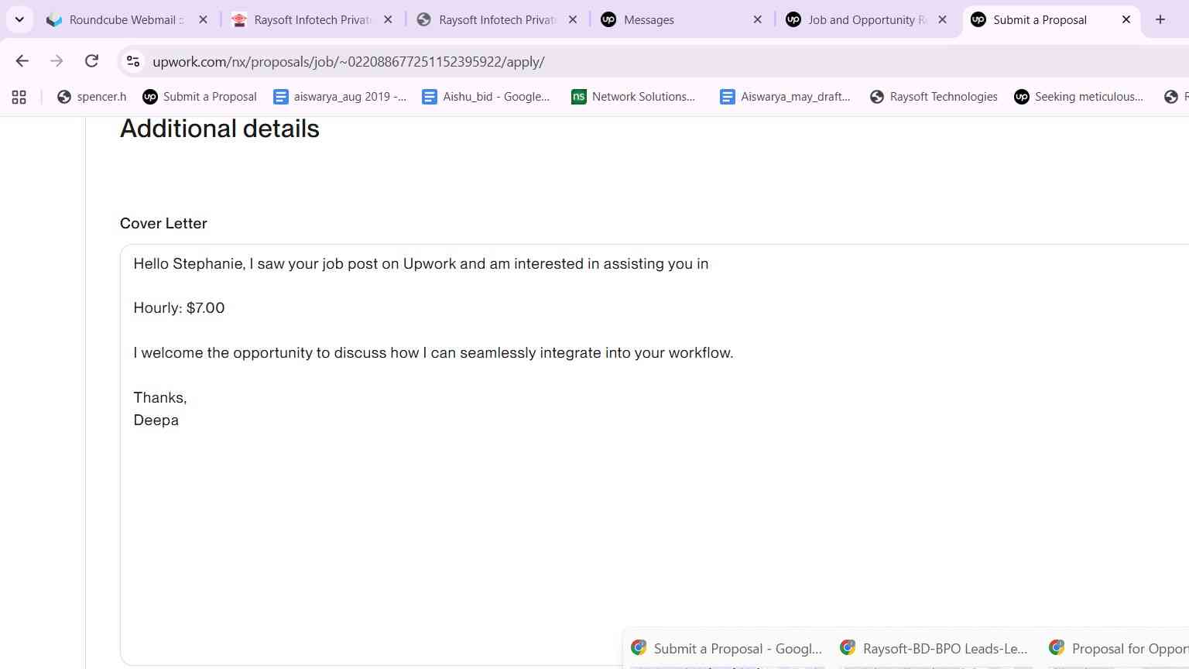The image size is (1189, 669).
Task: Open the Raysoft-BD-BPO Leads taskbar window
Action: pos(935,649)
